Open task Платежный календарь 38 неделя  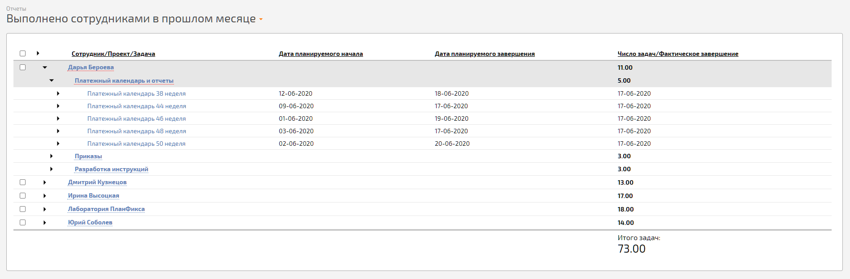(x=136, y=94)
